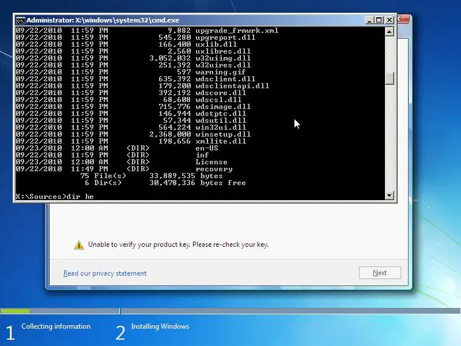Close the Windows setup dialog behind
This screenshot has width=461, height=346.
403,19
